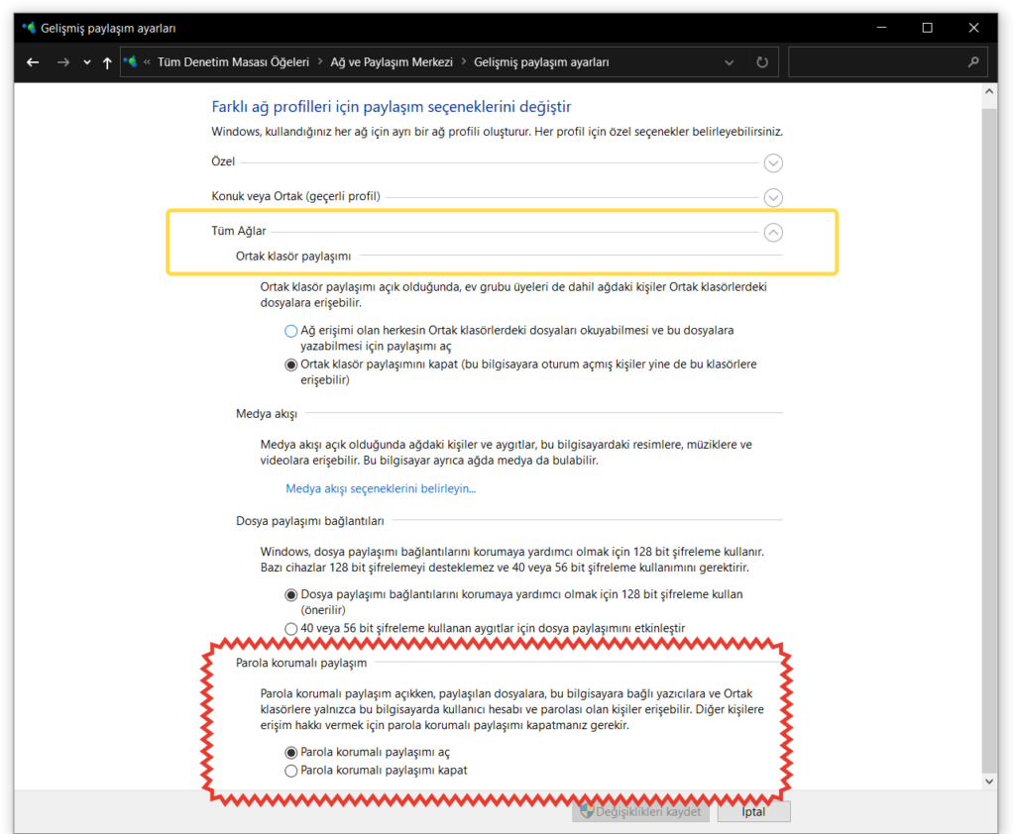Click scrollbar up arrow
The image size is (1015, 834).
coord(989,91)
